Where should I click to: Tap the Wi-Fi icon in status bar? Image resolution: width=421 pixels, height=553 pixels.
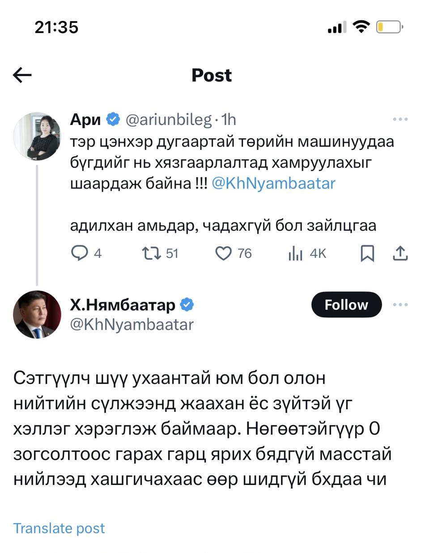[360, 27]
